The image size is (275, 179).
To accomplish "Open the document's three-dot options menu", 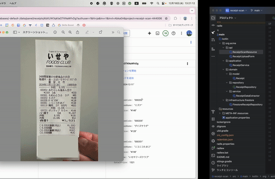I will [187, 64].
